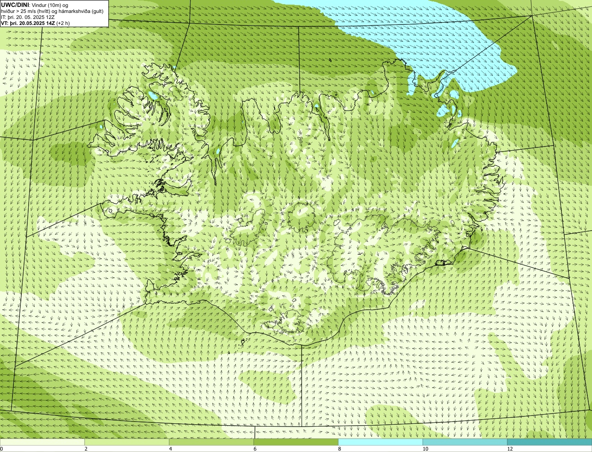Viewport: 592px width, 452px height.
Task: Click the 'UWC/DINI: Vindur (10m) og' title line
Action: click(x=35, y=5)
